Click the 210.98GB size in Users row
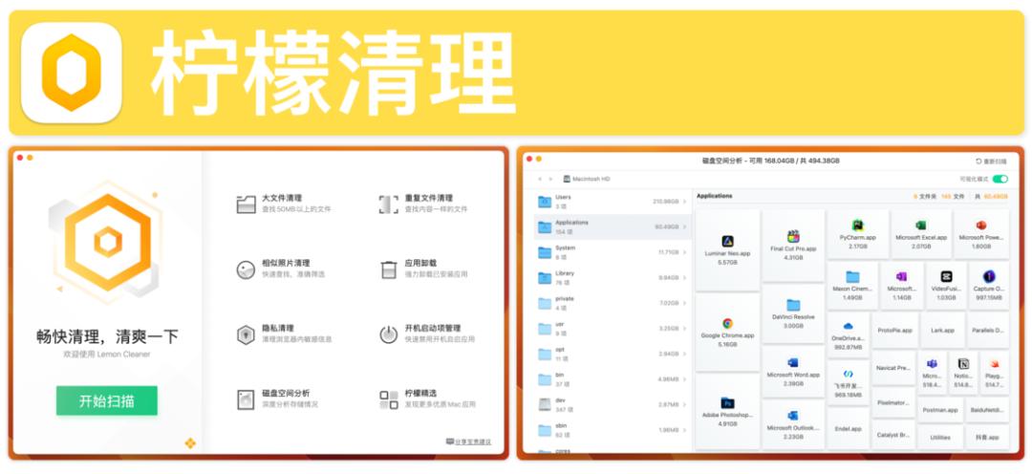Viewport: 1032px width, 474px height. (x=665, y=202)
